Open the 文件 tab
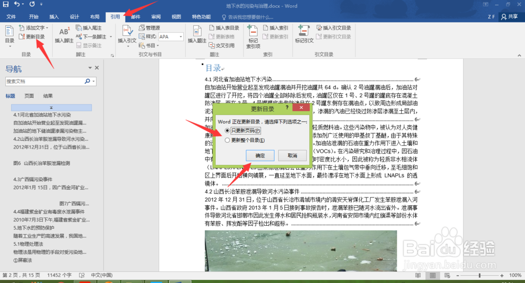525x283 pixels. (11, 17)
